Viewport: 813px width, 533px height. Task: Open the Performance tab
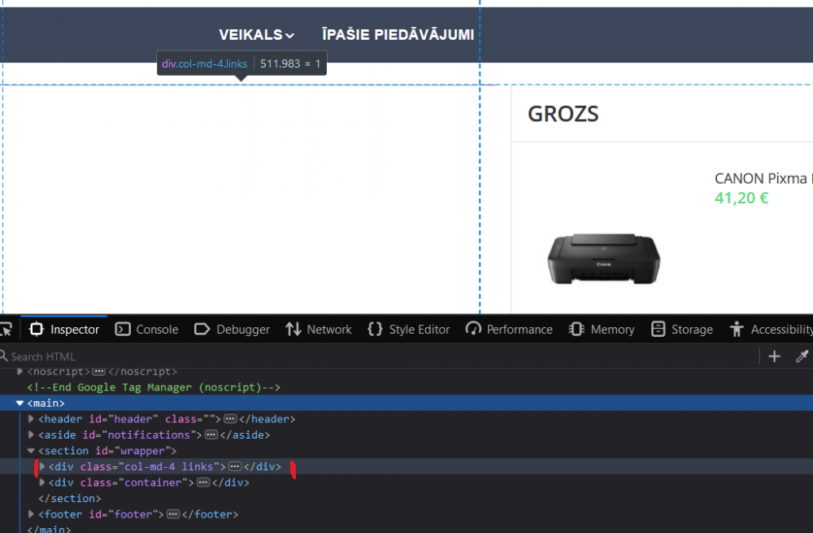pyautogui.click(x=509, y=329)
